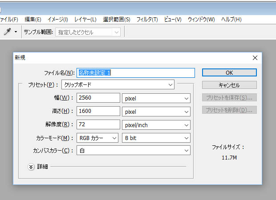276x200 pixels.
Task: Open the 編集(E) menu
Action: 33,20
